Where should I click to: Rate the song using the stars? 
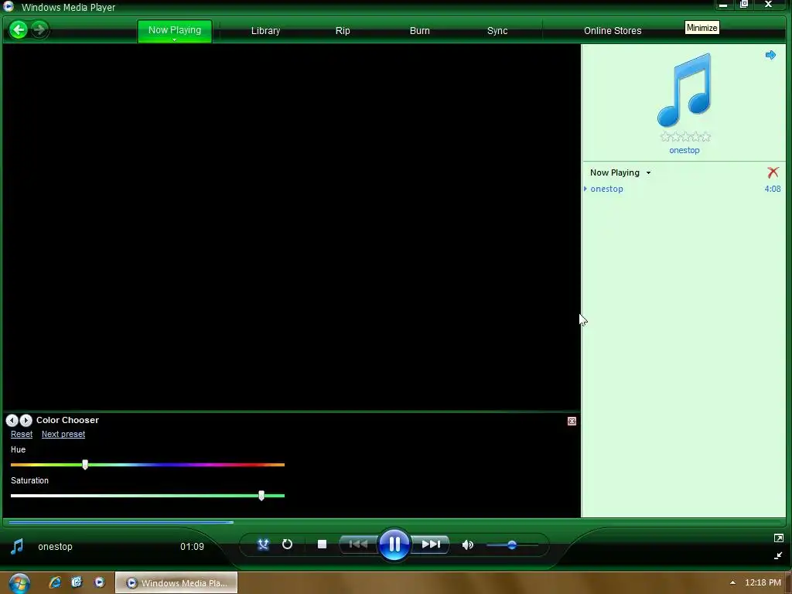[x=685, y=137]
